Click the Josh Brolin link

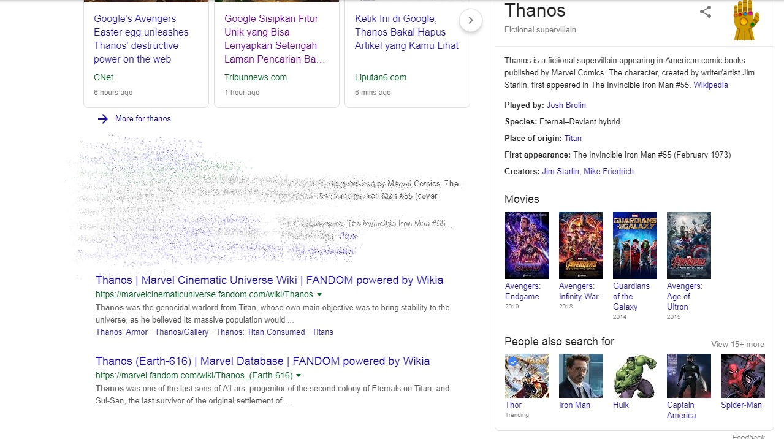[566, 105]
